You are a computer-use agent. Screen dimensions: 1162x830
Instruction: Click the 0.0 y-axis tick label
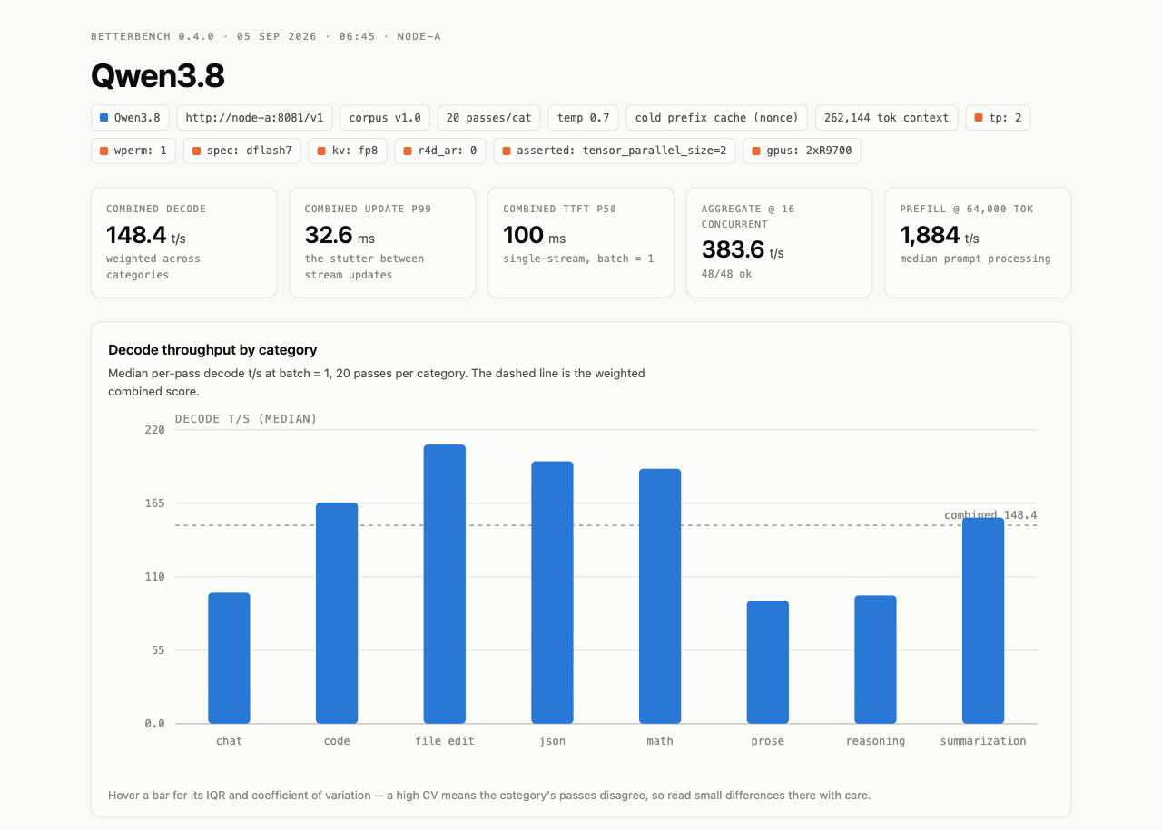point(155,724)
